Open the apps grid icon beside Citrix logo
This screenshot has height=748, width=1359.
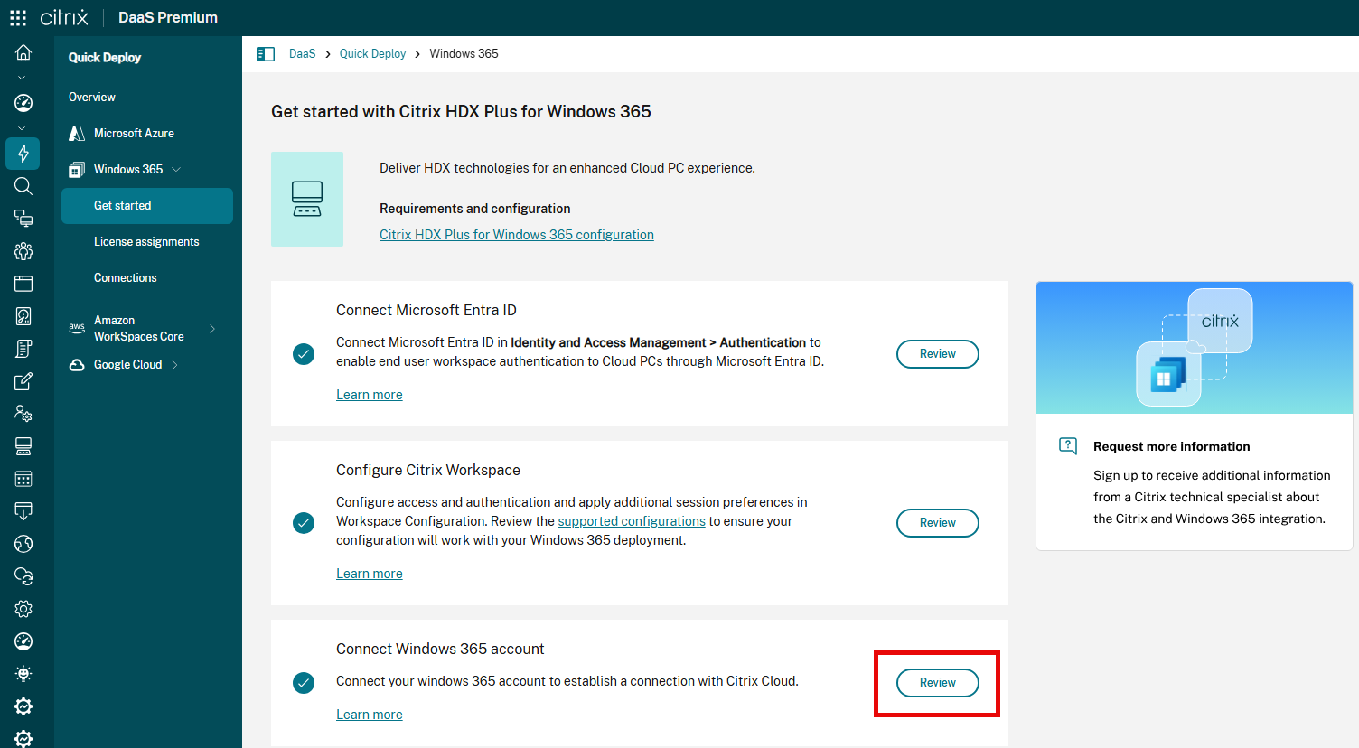(17, 17)
